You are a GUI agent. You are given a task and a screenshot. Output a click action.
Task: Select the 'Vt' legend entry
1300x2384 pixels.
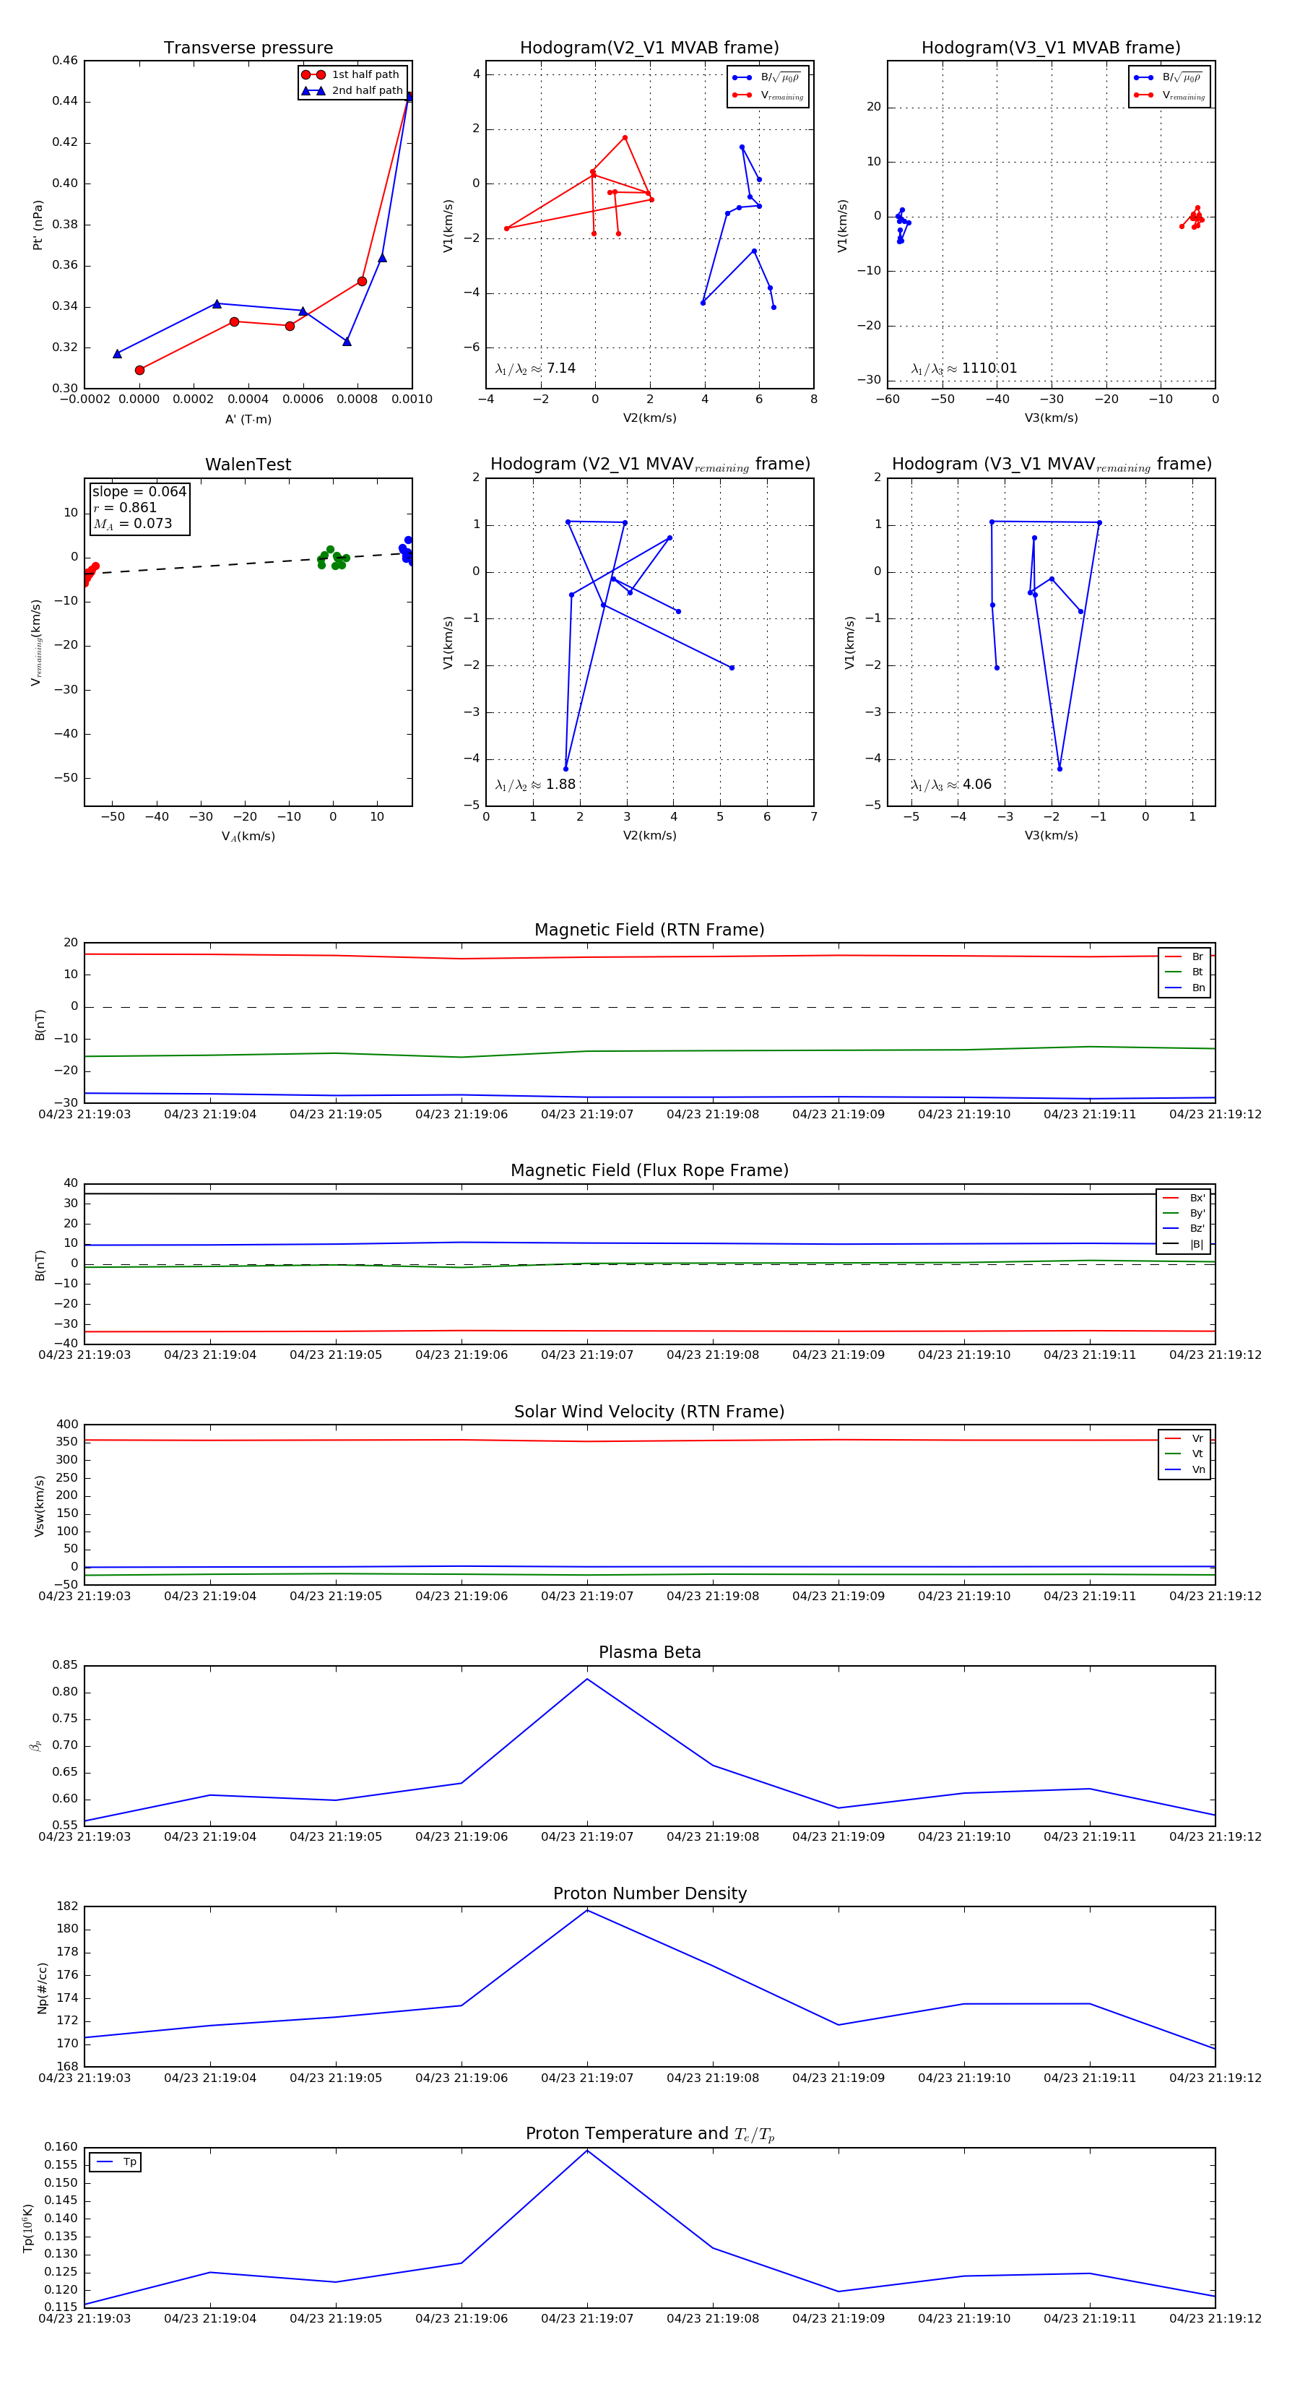pyautogui.click(x=1184, y=1454)
